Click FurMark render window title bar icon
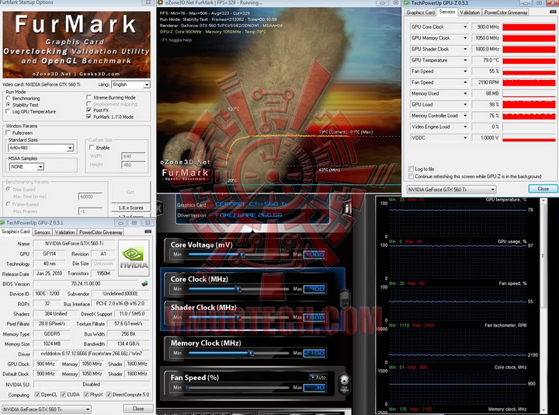Viewport: 559px width, 415px height. click(160, 3)
